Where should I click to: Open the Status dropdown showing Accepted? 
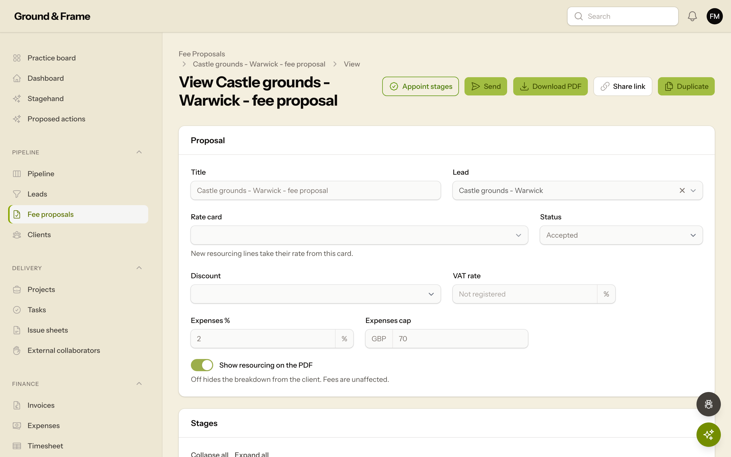[621, 235]
